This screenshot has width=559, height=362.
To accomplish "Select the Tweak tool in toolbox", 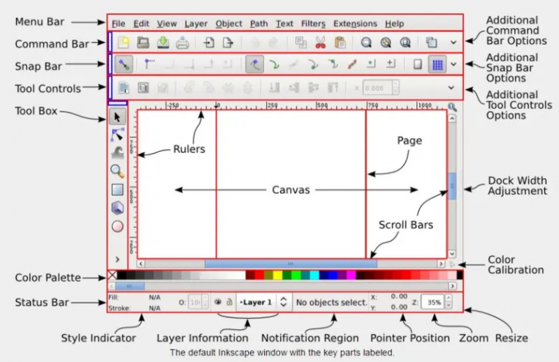I will click(x=117, y=153).
